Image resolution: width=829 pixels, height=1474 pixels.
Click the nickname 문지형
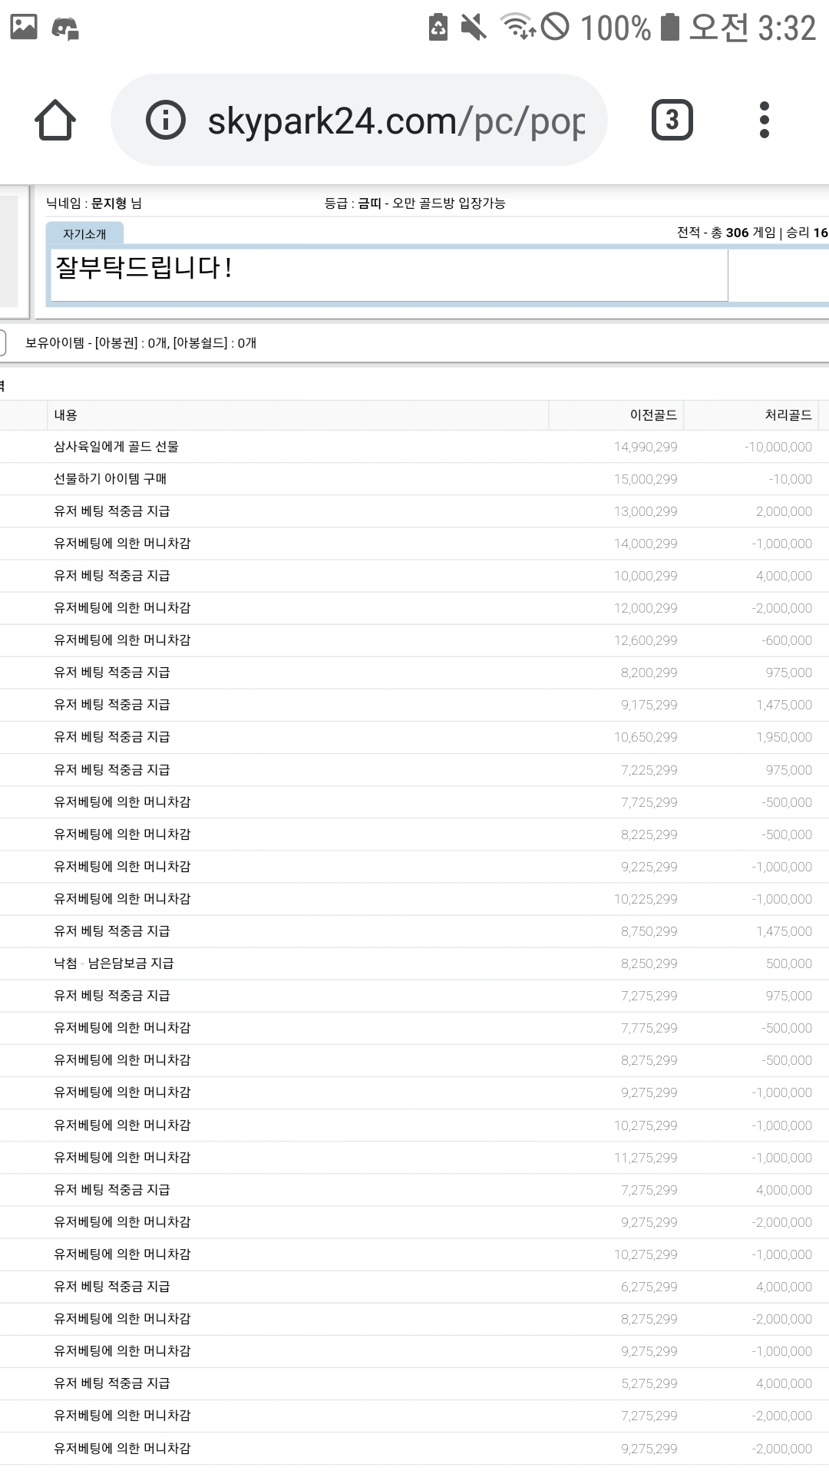108,203
